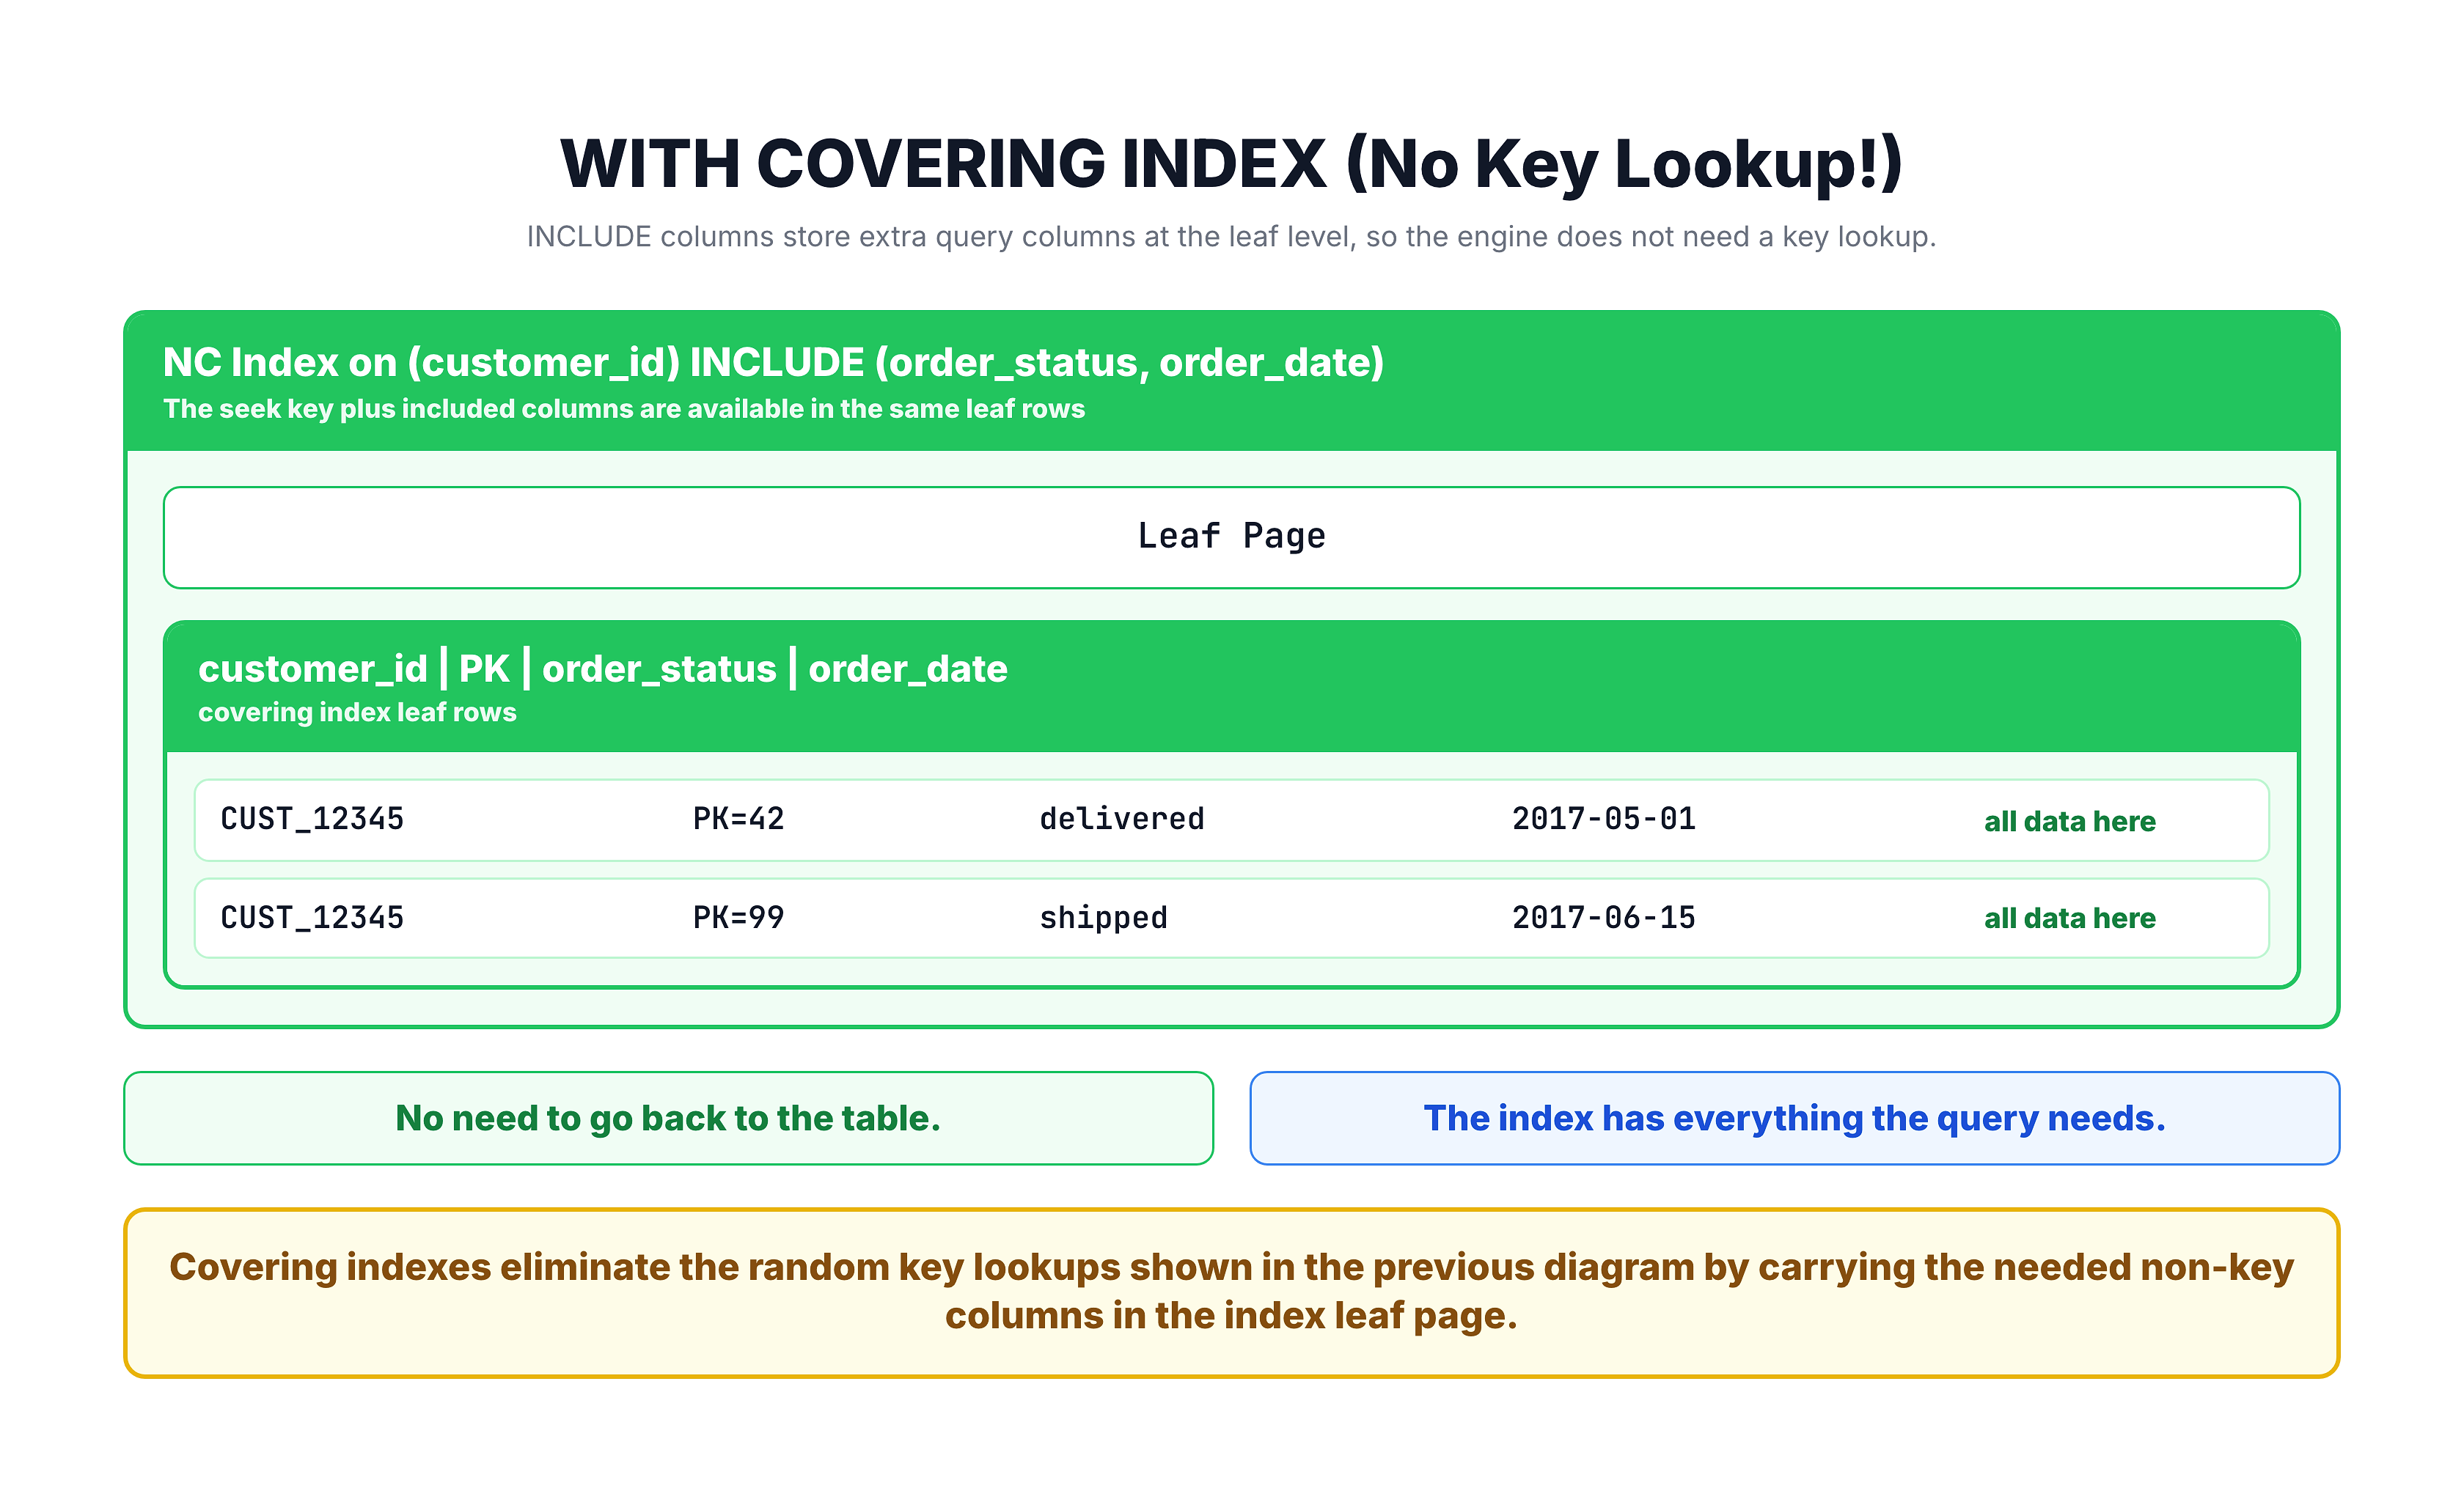Click the subtitle about INCLUDE columns at leaf level
Image resolution: width=2464 pixels, height=1502 pixels.
click(x=1231, y=237)
